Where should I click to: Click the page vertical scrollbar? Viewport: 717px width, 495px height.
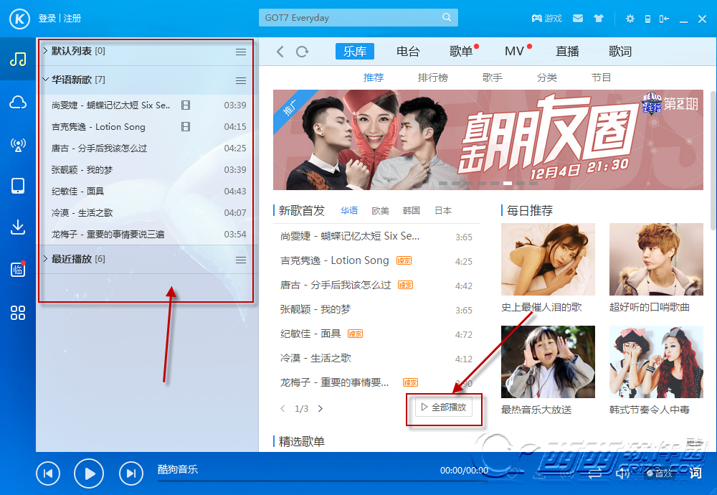coord(714,160)
